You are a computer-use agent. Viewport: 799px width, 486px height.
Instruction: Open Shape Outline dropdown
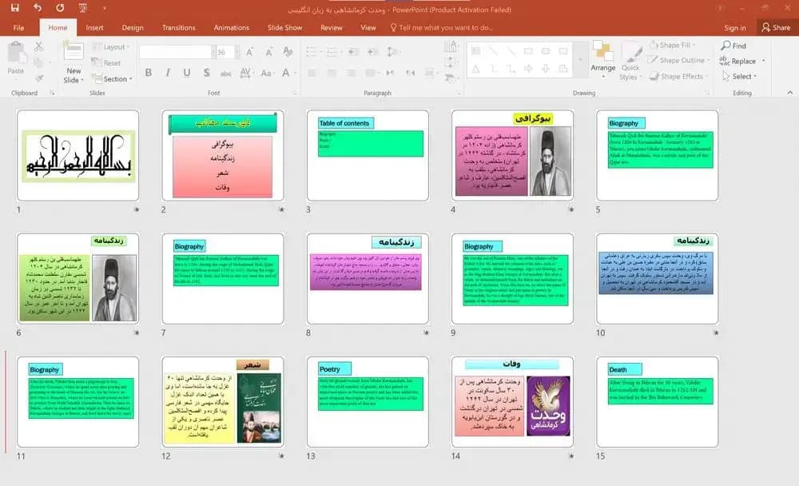tap(678, 60)
